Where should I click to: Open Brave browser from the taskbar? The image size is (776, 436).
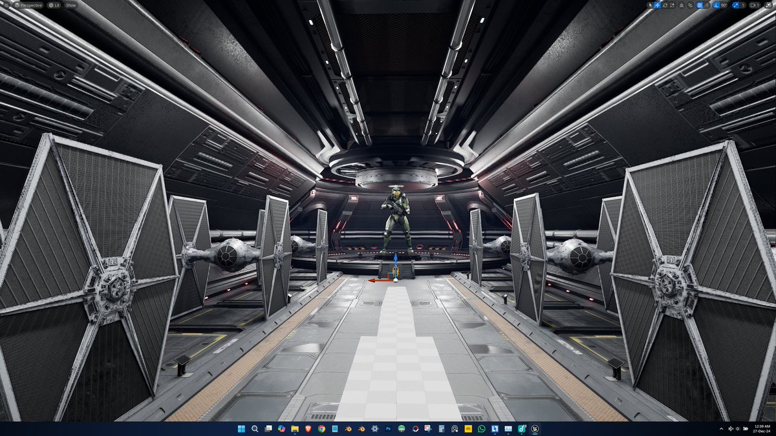[308, 429]
